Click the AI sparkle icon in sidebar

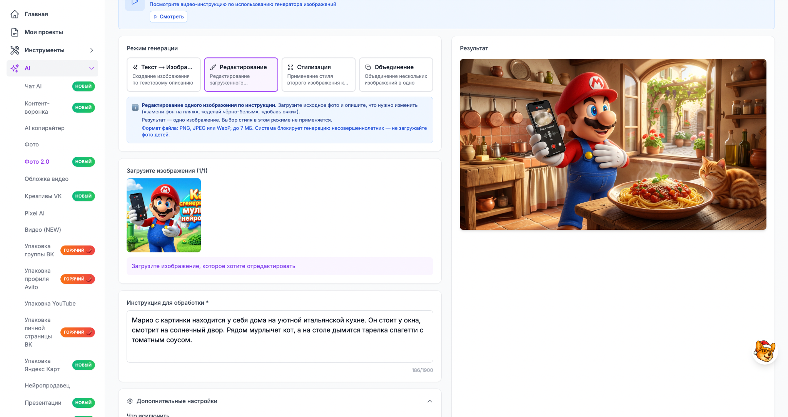coord(15,68)
